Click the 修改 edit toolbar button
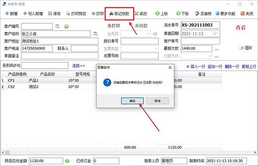Image resolution: width=258 pixels, height=166 pixels. pos(141,13)
